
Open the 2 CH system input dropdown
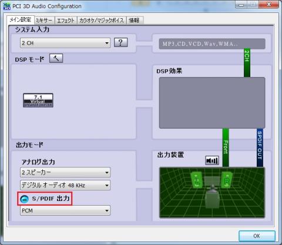click(65, 43)
